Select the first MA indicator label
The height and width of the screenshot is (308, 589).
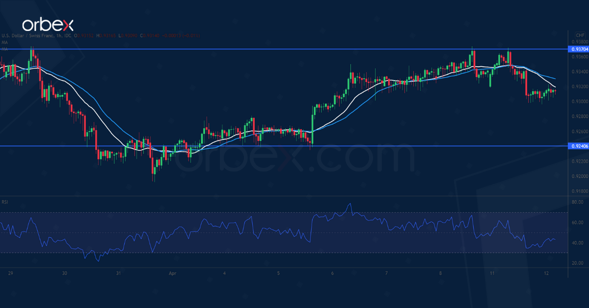click(x=4, y=43)
